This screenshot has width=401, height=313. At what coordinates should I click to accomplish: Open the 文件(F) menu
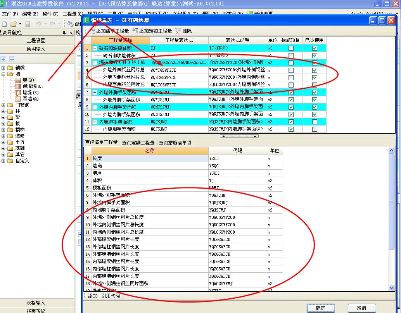(x=10, y=14)
